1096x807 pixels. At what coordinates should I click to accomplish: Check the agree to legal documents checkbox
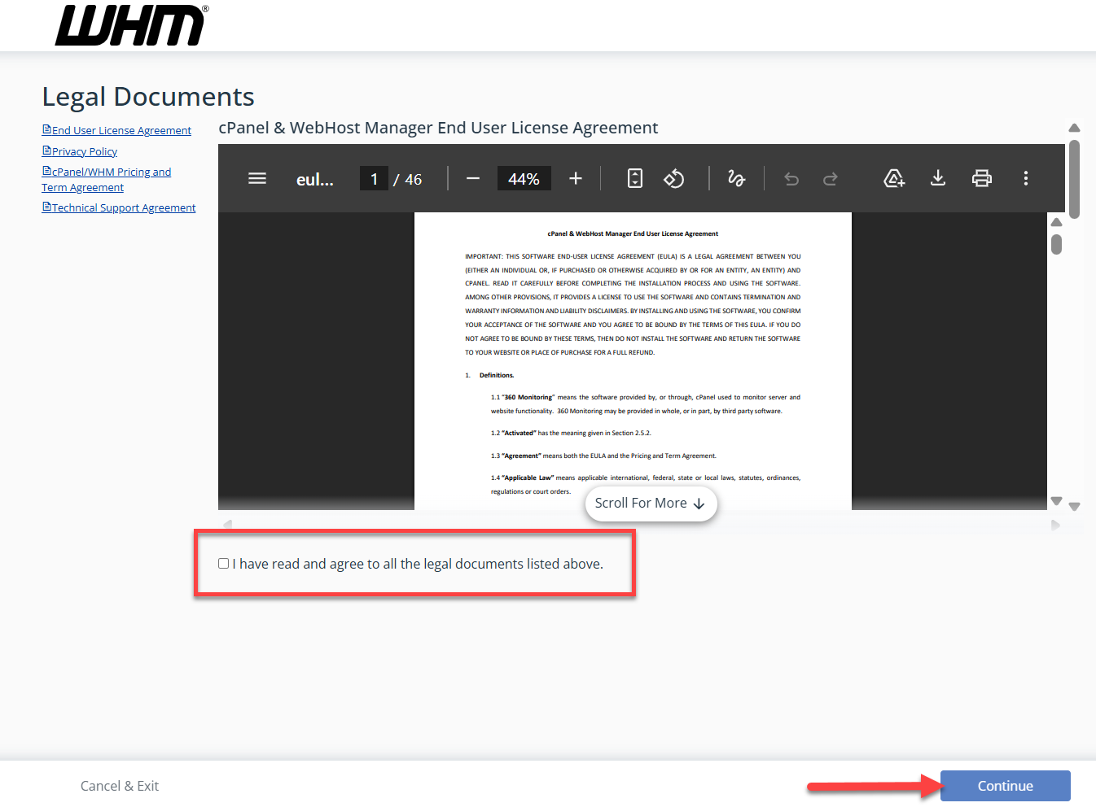[223, 564]
